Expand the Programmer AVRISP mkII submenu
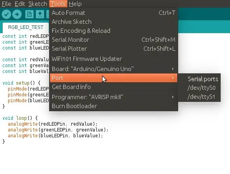 tap(113, 97)
